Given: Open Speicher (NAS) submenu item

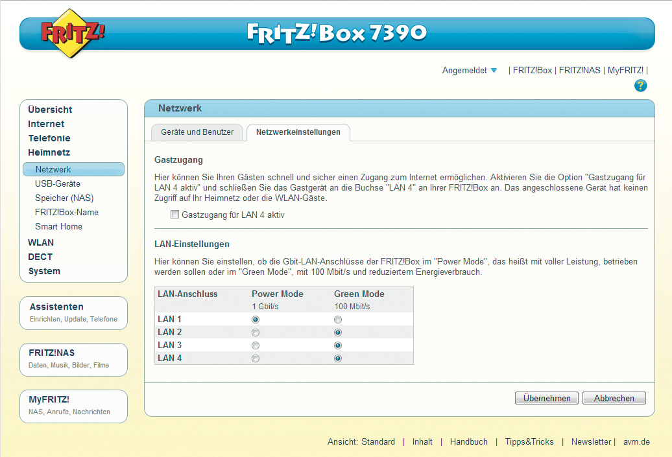Looking at the screenshot, I should coord(64,198).
